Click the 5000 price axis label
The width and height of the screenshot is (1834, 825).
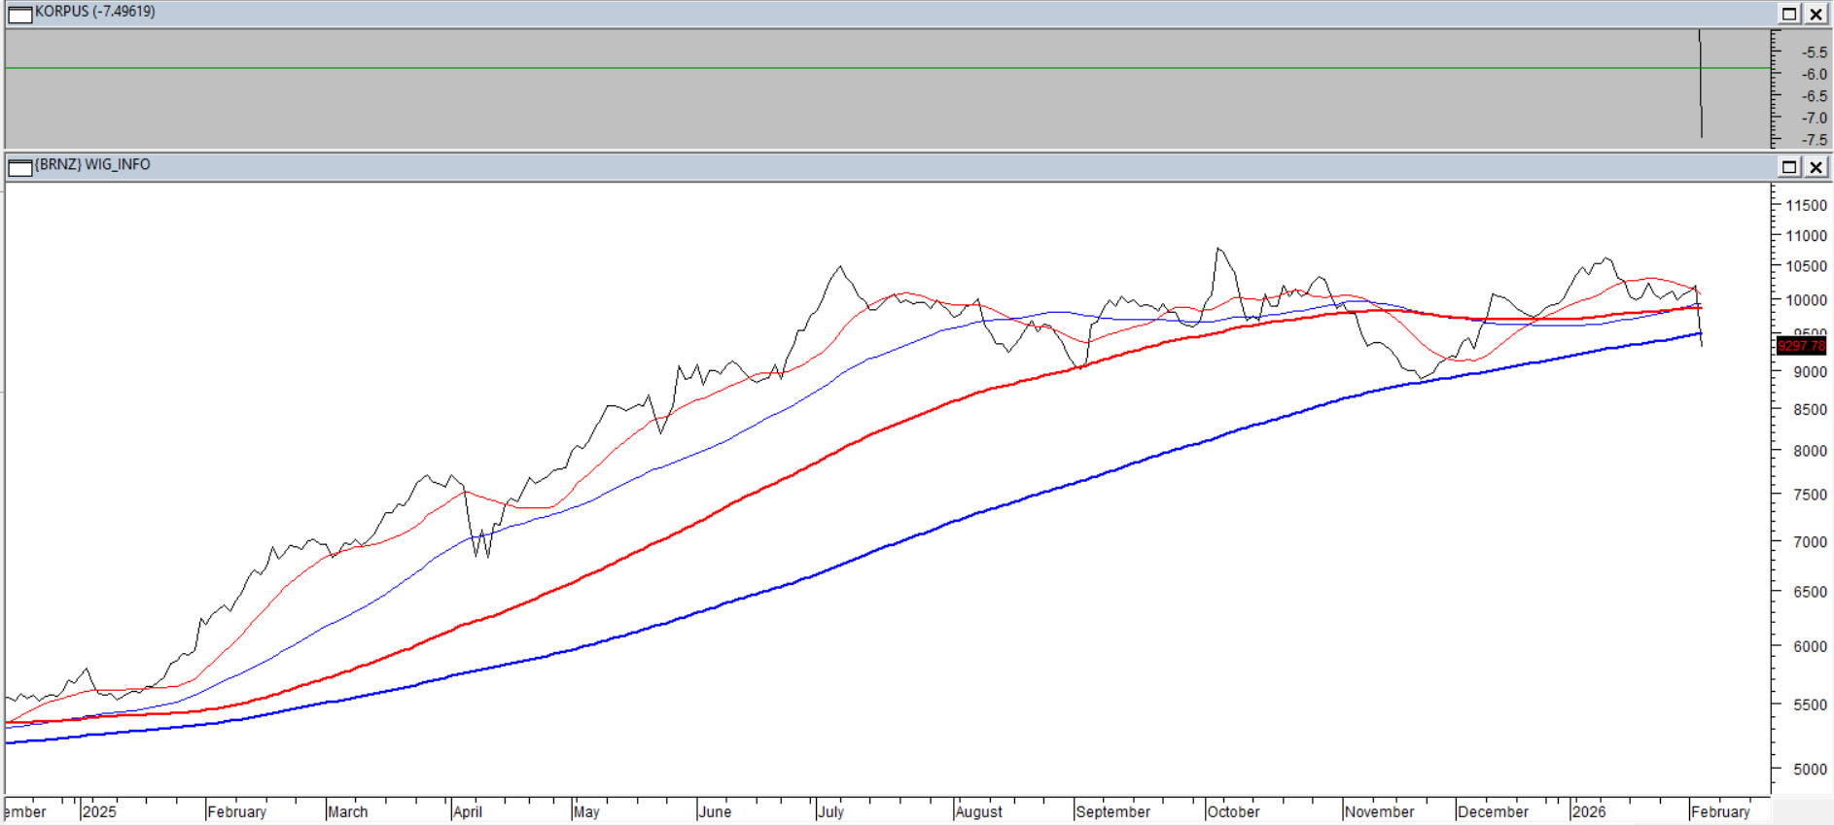[1810, 770]
